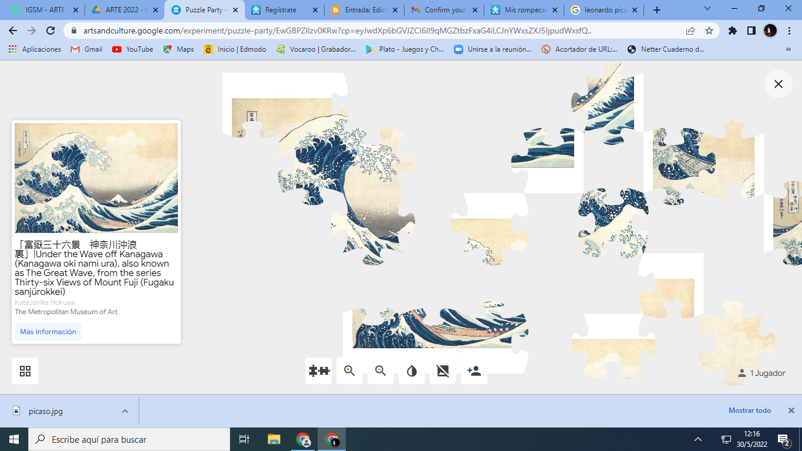
Task: Show hidden system tray icons
Action: 698,439
